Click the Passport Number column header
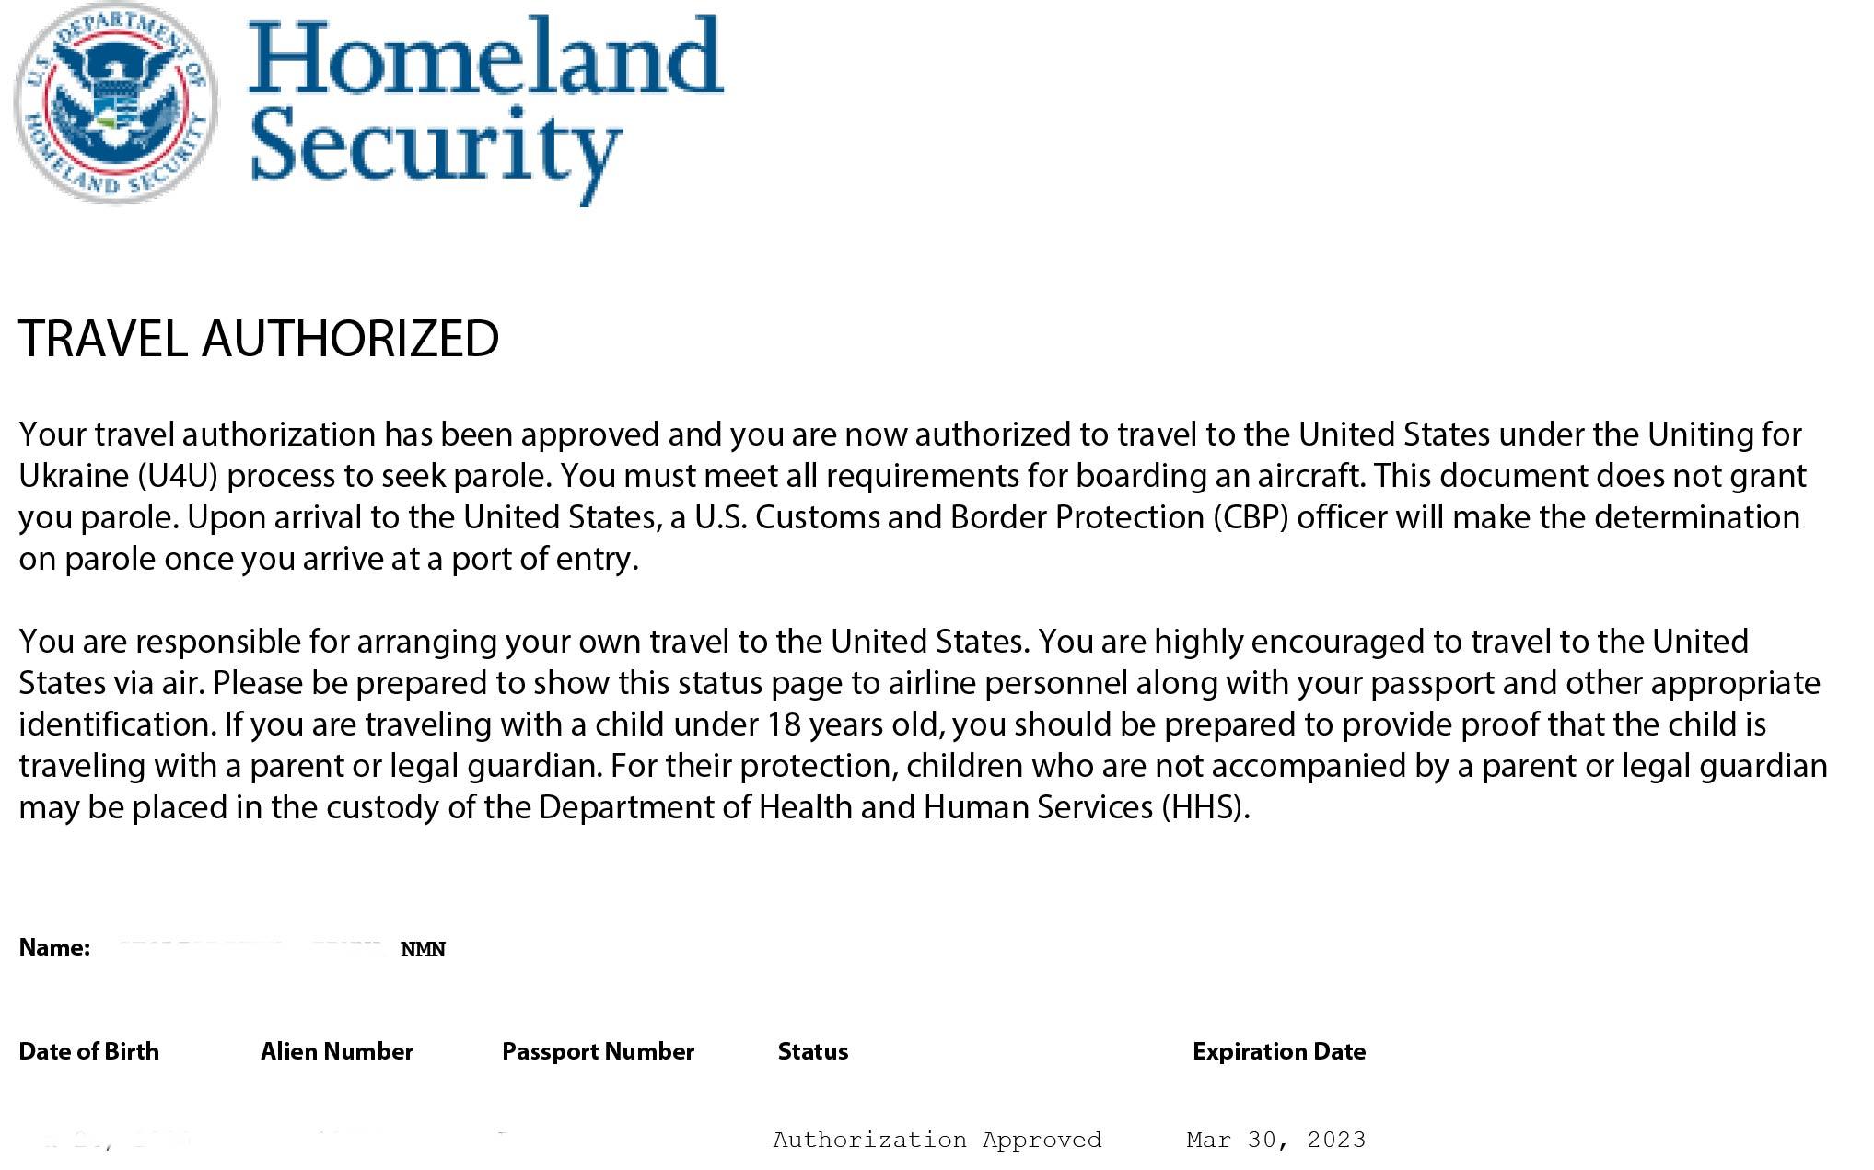1874x1170 pixels. (x=599, y=1051)
